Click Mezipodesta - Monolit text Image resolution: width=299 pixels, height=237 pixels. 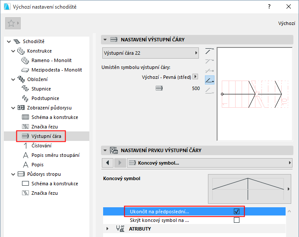click(57, 70)
